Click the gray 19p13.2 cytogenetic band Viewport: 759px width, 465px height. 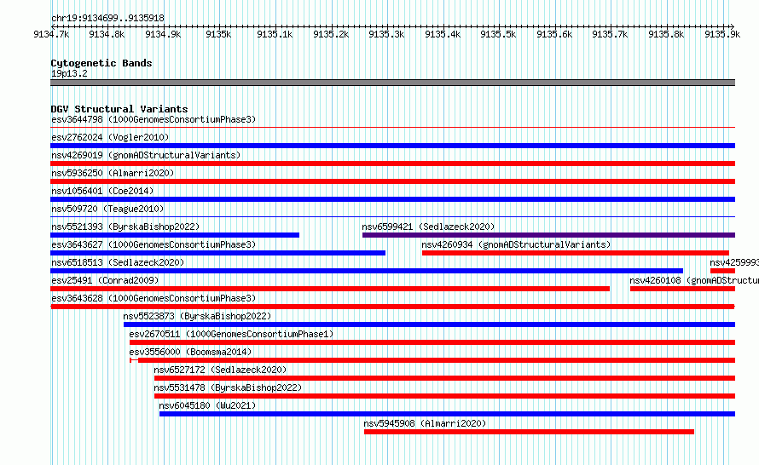pyautogui.click(x=392, y=83)
